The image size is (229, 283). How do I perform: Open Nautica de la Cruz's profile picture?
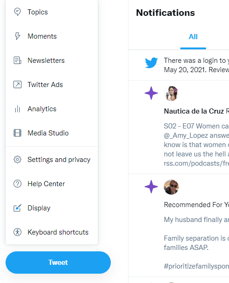[x=171, y=93]
